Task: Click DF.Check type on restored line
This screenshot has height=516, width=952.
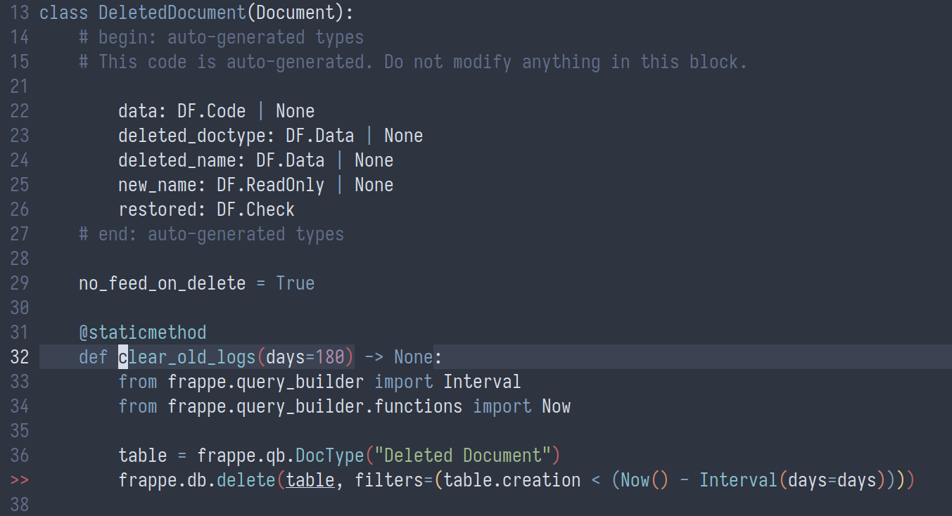Action: (255, 209)
